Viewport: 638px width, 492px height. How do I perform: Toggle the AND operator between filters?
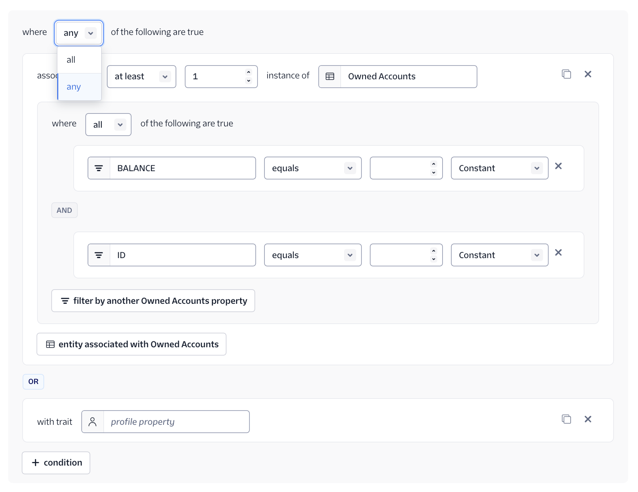pos(64,211)
